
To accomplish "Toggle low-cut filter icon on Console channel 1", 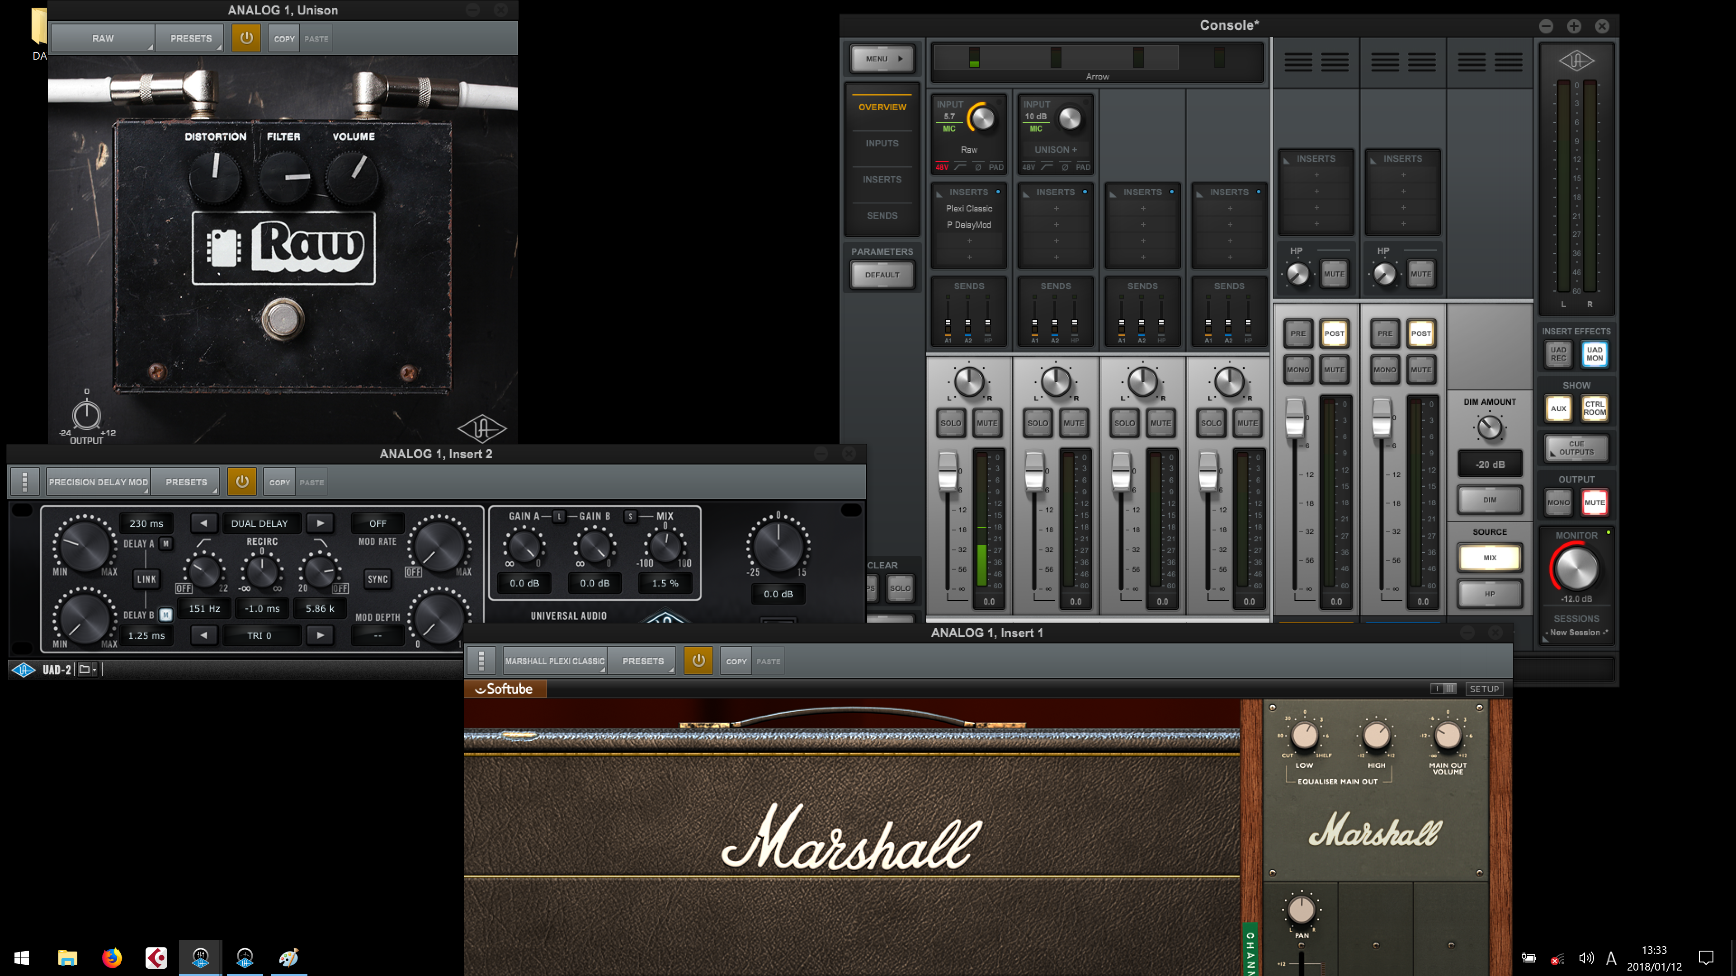I will coord(960,167).
